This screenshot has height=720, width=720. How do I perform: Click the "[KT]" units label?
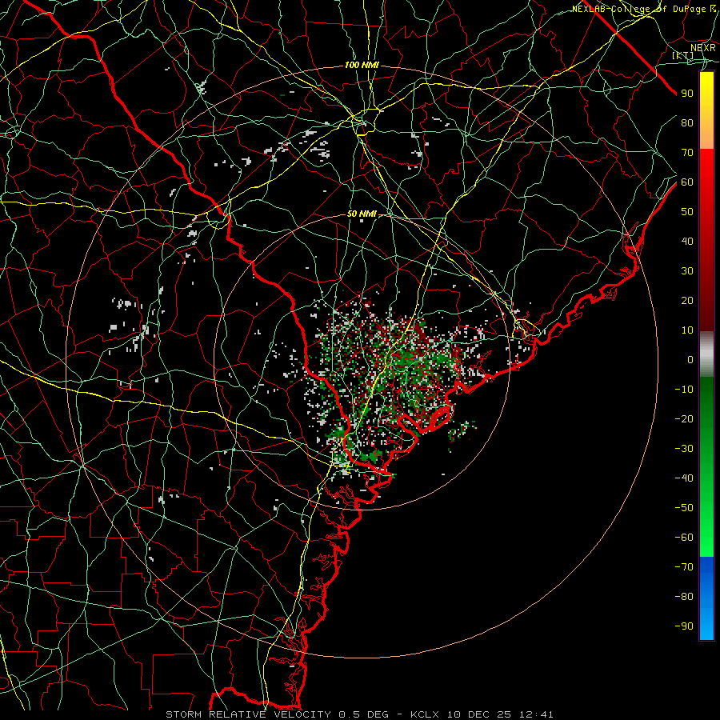[683, 55]
